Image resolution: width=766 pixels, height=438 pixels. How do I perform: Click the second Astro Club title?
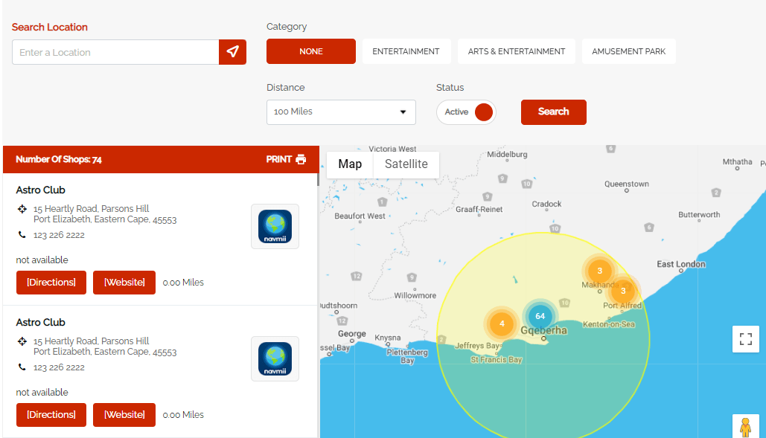(x=40, y=323)
